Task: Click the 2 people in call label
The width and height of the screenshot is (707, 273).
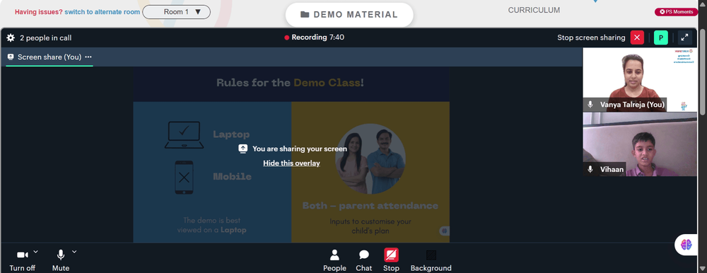Action: coord(45,38)
